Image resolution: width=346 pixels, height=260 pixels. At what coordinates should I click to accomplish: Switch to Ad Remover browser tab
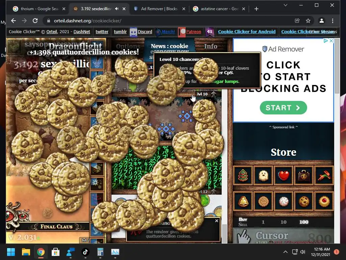pos(159,8)
